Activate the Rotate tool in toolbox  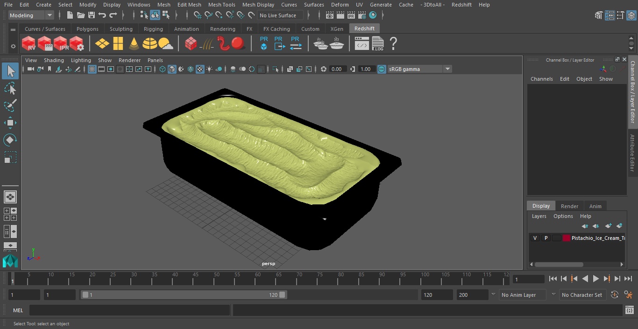click(x=10, y=140)
